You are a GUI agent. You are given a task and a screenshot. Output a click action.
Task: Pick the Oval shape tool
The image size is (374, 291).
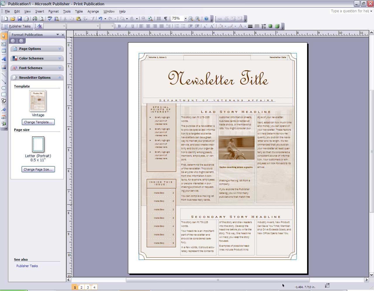(x=4, y=88)
